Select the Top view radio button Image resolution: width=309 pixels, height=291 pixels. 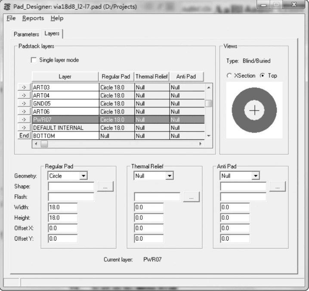262,75
